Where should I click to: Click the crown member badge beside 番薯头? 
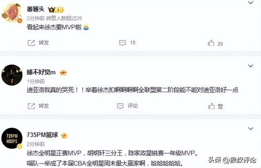tap(56, 10)
